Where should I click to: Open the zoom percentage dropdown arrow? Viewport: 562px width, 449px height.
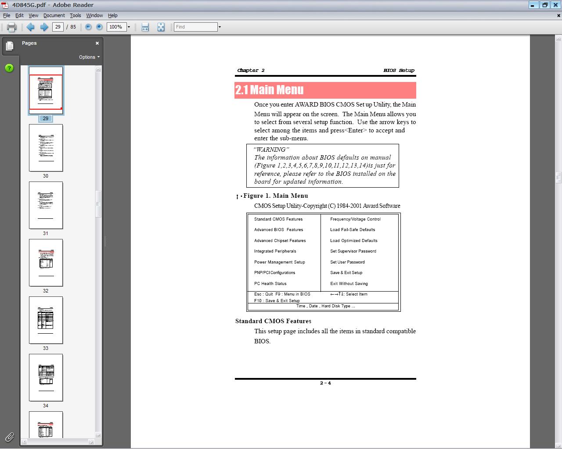pos(129,27)
